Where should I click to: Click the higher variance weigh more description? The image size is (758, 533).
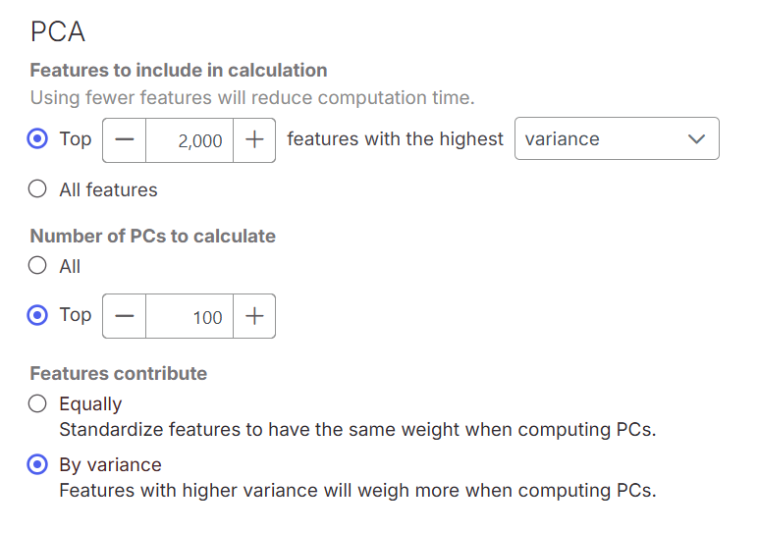[356, 490]
